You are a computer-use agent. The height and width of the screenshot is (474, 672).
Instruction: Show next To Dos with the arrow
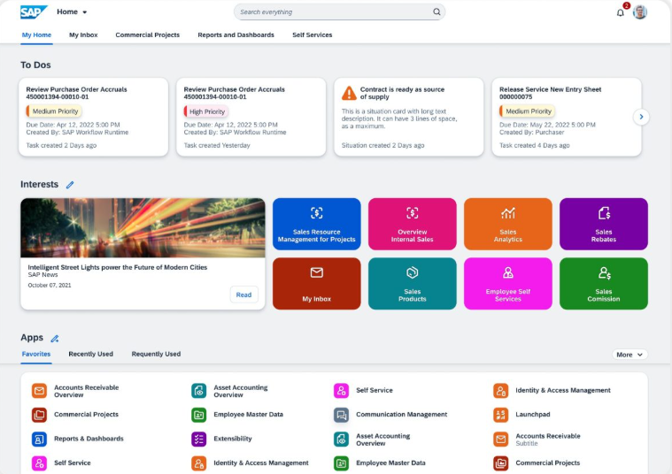[641, 117]
